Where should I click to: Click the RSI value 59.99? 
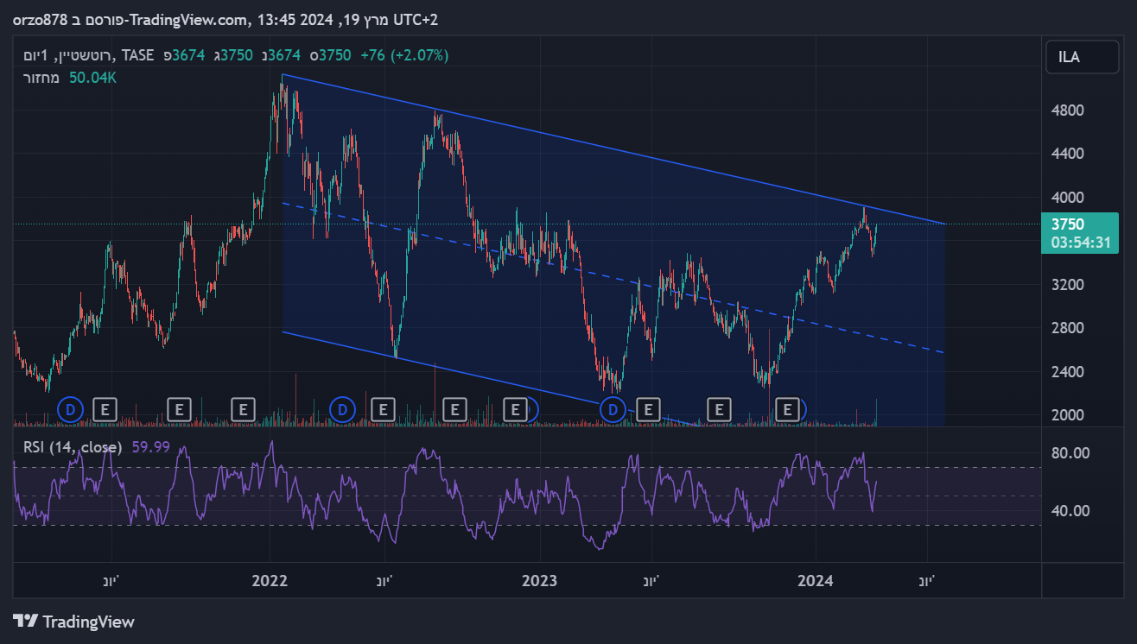(x=150, y=447)
